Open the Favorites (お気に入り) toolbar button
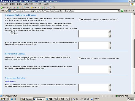Screen dimensions: 135x101 point(36,7)
